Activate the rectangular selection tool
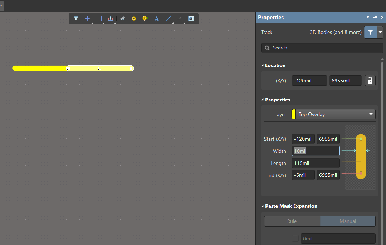The width and height of the screenshot is (386, 245). point(99,19)
